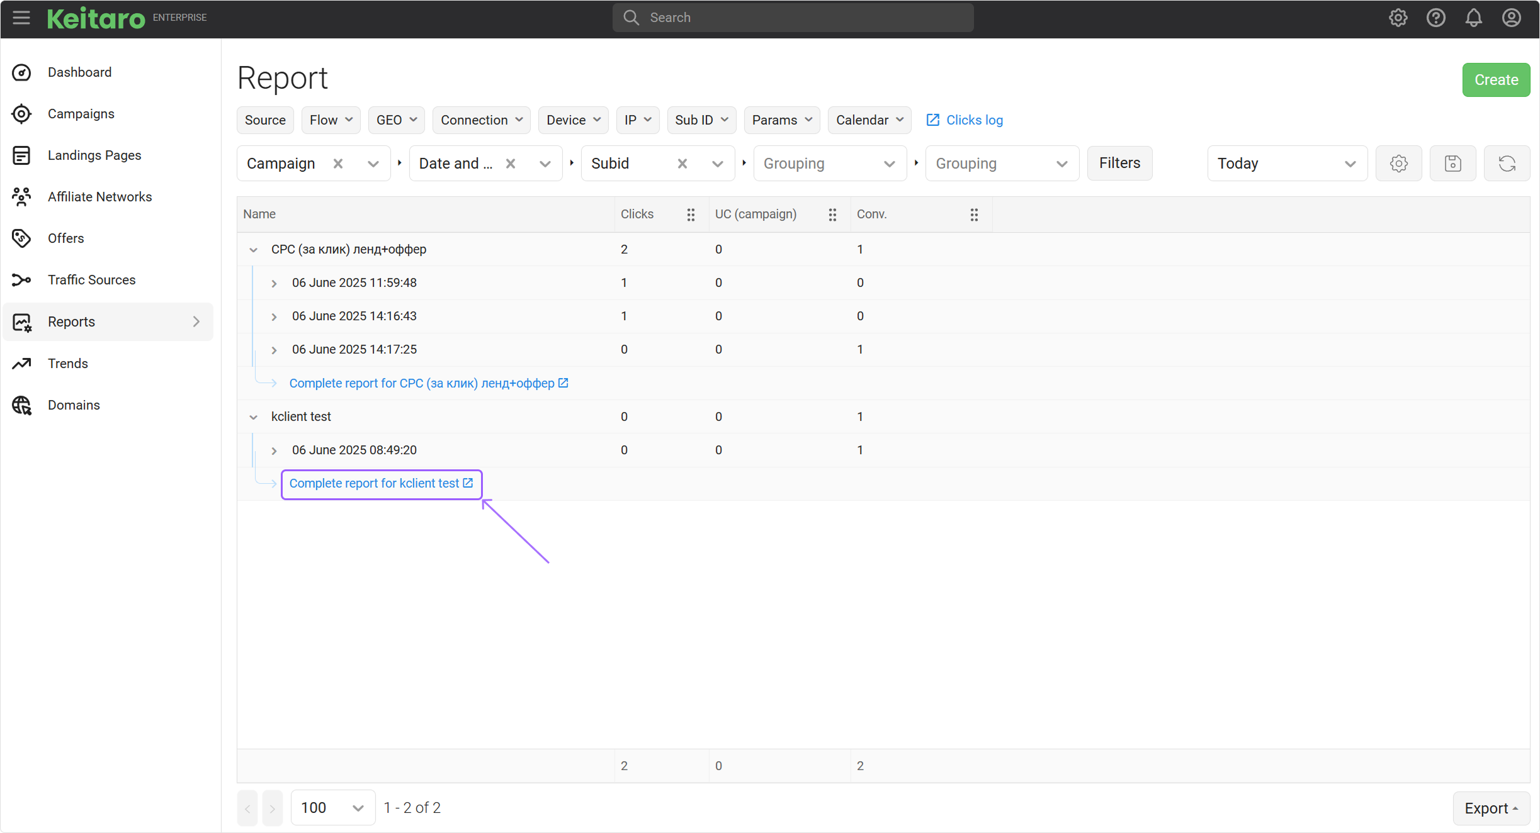Collapse the CPC (за клик) ленд+оффер row
This screenshot has width=1540, height=833.
(x=254, y=250)
